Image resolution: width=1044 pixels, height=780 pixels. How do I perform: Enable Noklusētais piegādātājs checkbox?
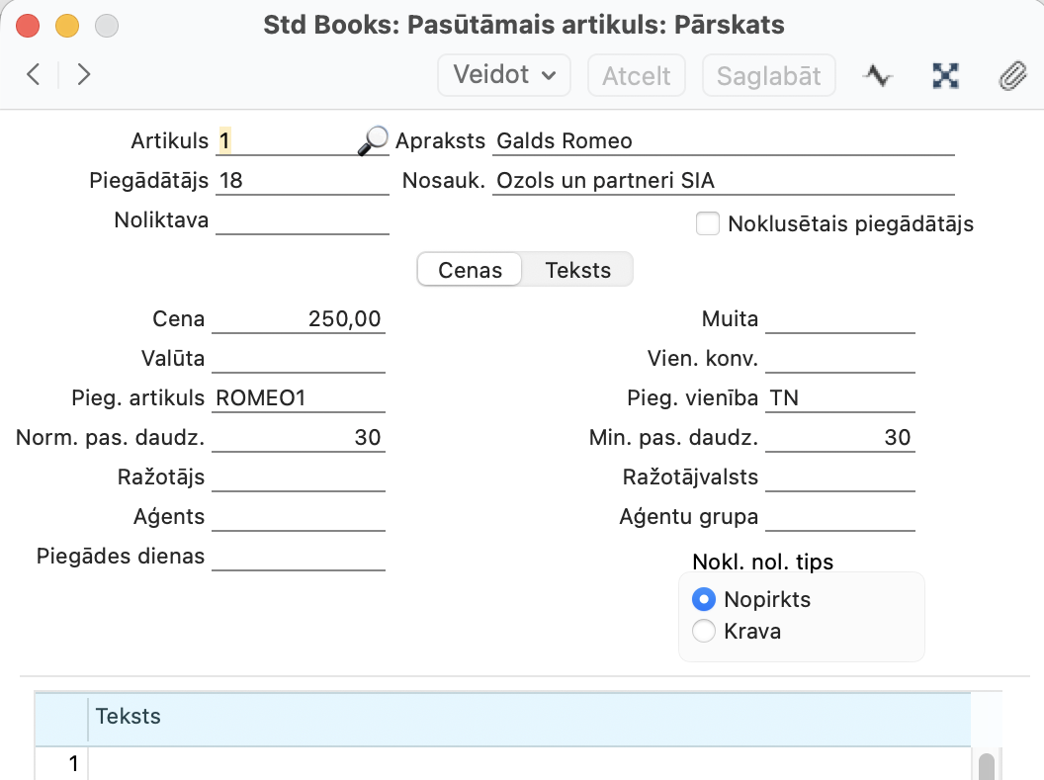pyautogui.click(x=707, y=223)
